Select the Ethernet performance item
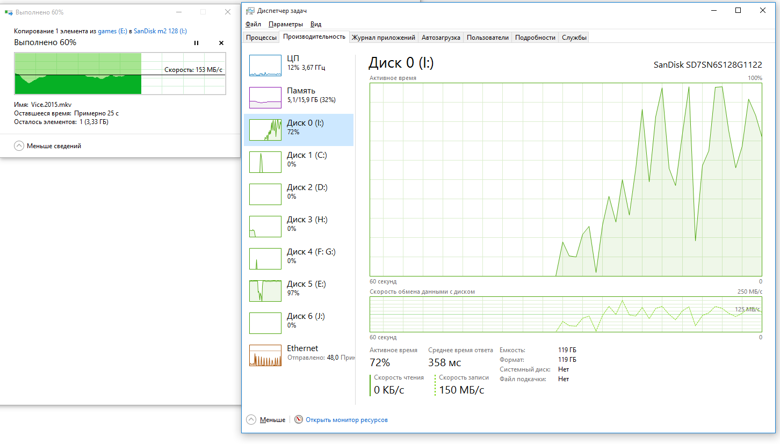 (299, 355)
